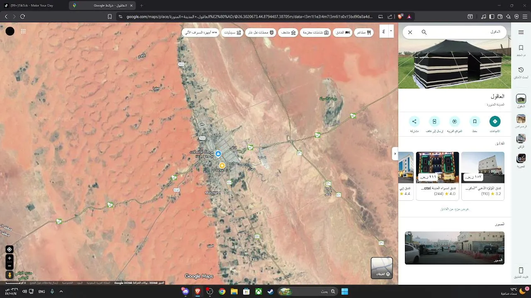Image resolution: width=531 pixels, height=298 pixels.
Task: Click the taskbar search box (بحث)
Action: click(x=308, y=291)
